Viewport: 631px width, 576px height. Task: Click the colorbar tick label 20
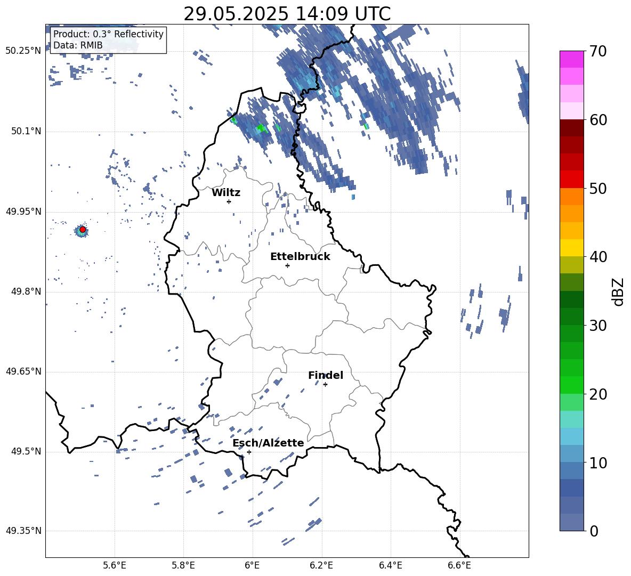(x=598, y=394)
